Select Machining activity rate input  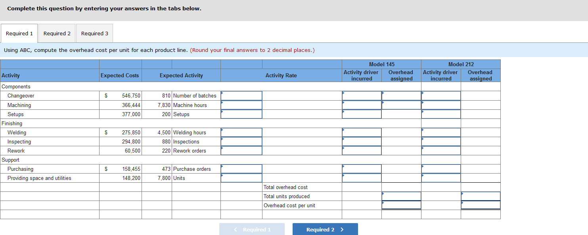[x=241, y=105]
